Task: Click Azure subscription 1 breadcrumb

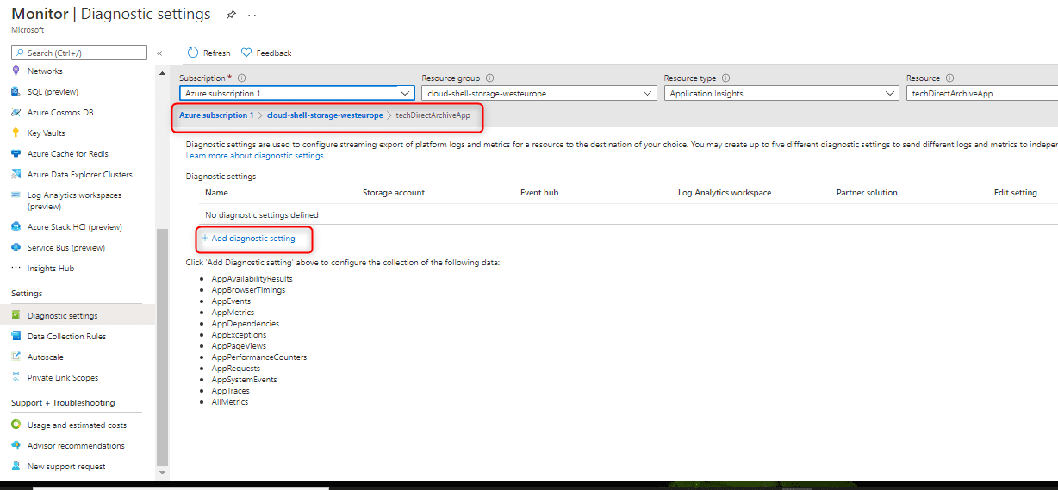Action: 216,115
